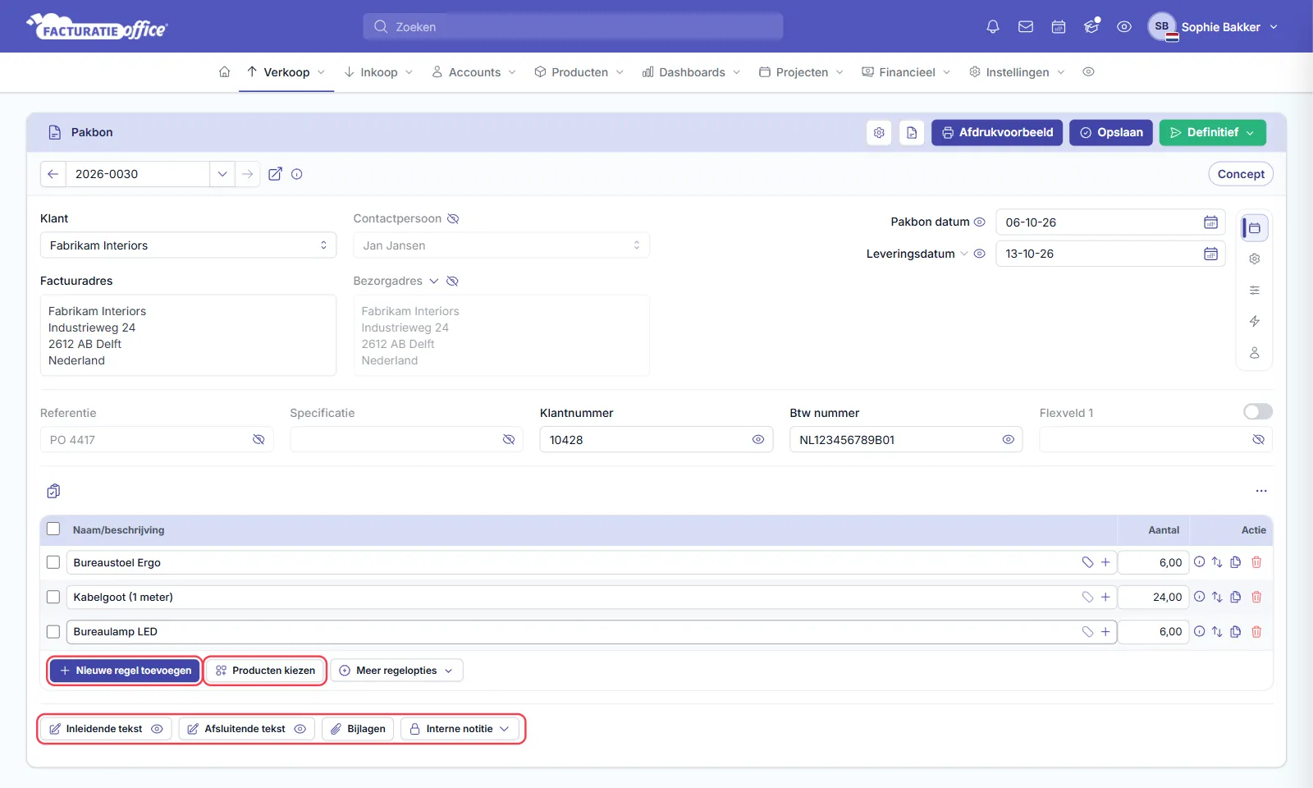
Task: Open the Financieel menu
Action: point(907,72)
